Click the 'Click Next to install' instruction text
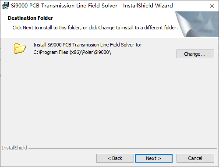This screenshot has height=167, width=219. click(95, 28)
